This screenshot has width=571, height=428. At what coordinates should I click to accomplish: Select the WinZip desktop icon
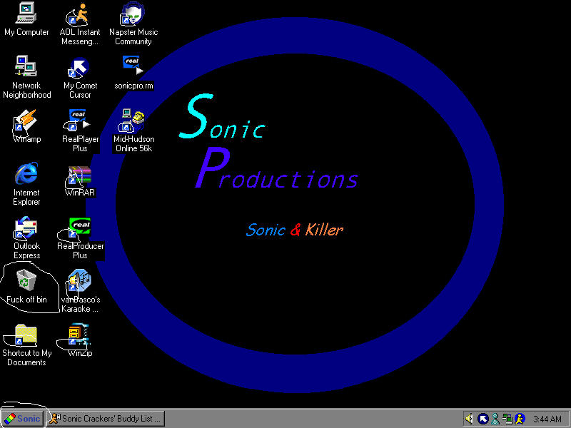point(79,335)
